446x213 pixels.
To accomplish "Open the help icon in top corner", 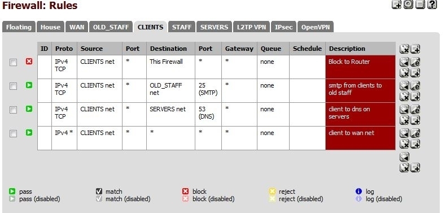I will pyautogui.click(x=432, y=5).
